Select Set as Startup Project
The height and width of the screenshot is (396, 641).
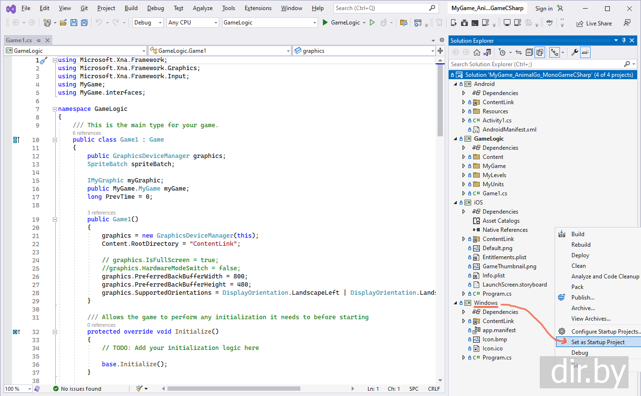(598, 342)
